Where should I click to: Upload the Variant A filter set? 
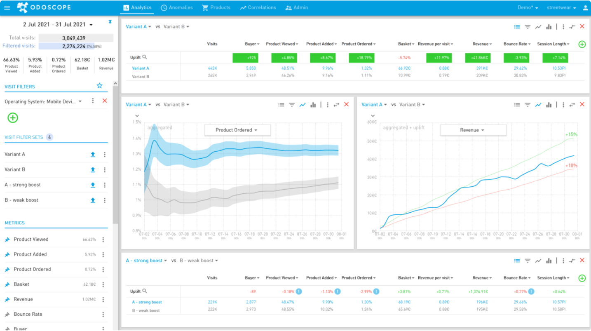(93, 154)
